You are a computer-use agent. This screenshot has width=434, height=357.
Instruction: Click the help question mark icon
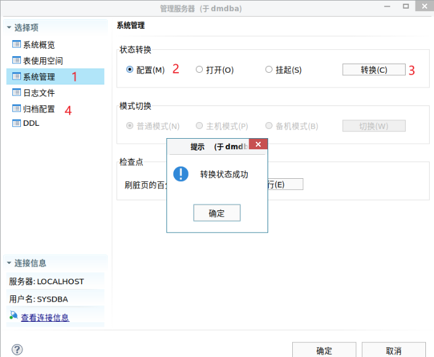click(x=17, y=350)
